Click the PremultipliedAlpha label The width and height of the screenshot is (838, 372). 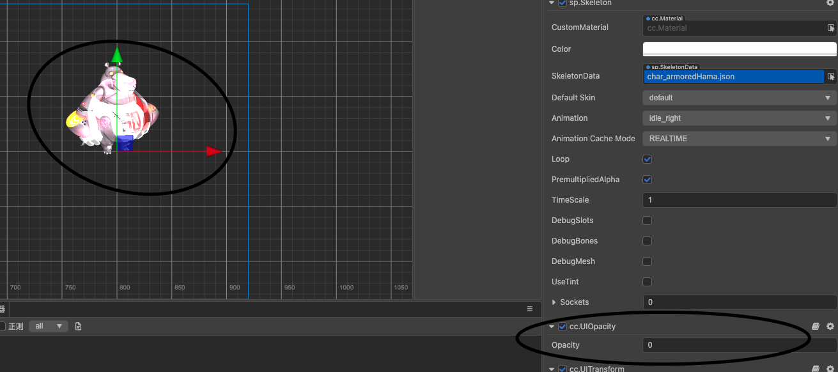point(586,180)
